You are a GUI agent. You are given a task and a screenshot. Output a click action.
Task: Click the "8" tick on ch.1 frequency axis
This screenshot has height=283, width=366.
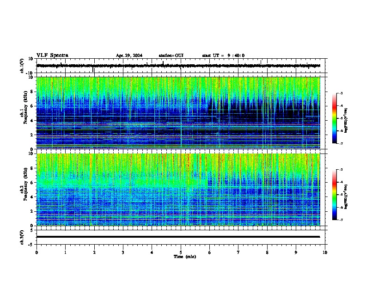32,92
